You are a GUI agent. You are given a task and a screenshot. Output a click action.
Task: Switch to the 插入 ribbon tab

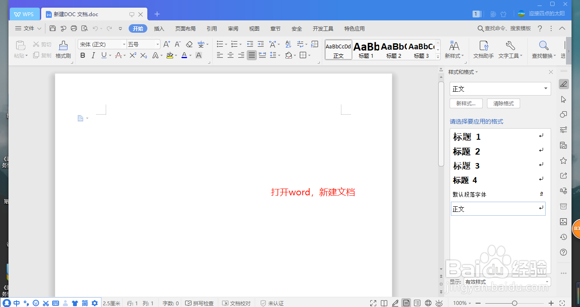coord(159,28)
